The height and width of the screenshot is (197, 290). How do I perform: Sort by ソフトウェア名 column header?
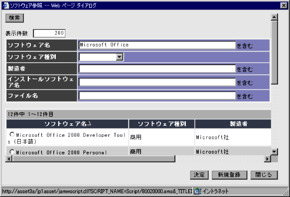pyautogui.click(x=67, y=124)
